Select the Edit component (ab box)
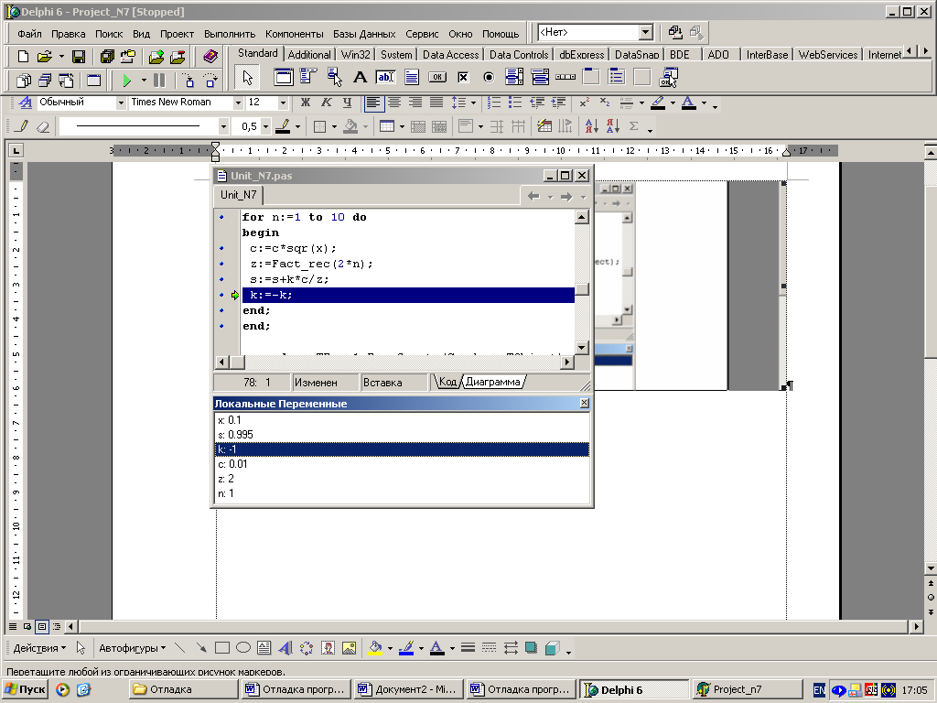Screen dimensions: 937x703 tap(385, 77)
